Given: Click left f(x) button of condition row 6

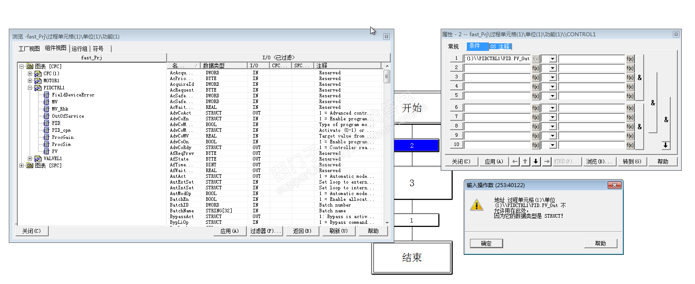Looking at the screenshot, I should tap(536, 108).
